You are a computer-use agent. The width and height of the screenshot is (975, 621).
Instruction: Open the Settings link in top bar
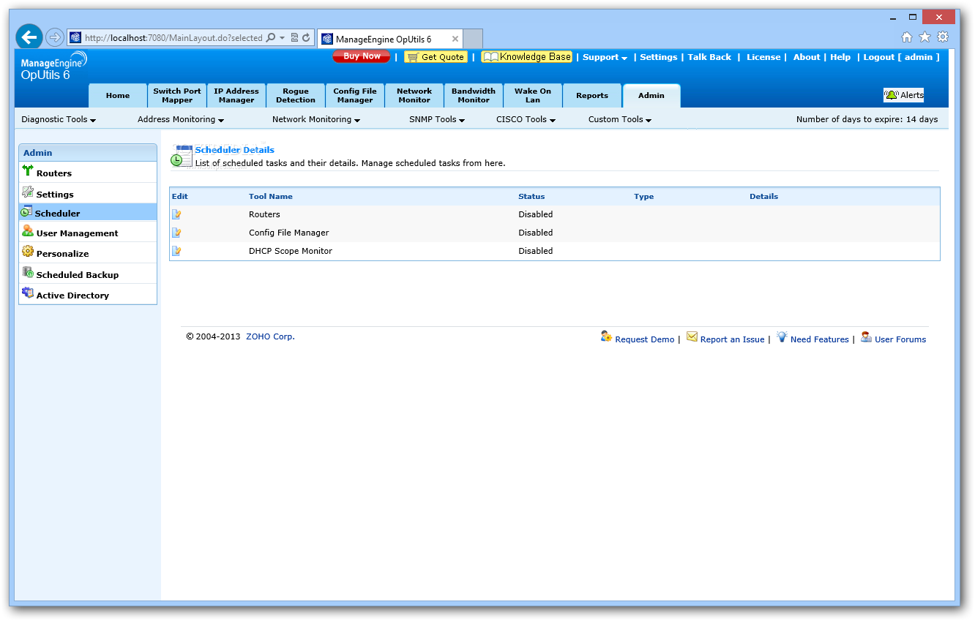[x=659, y=57]
